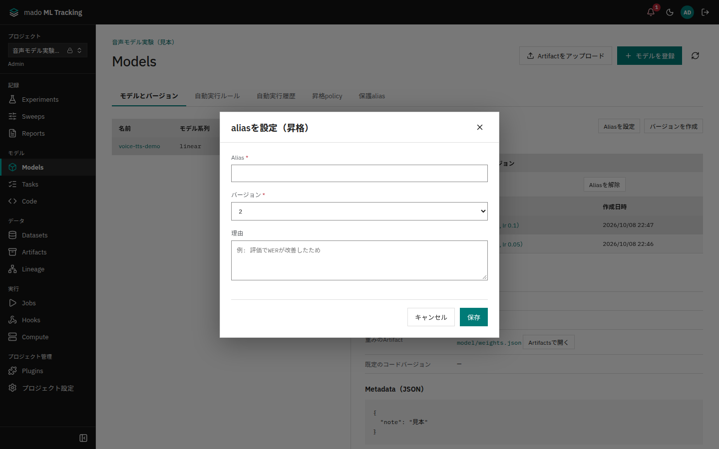
Task: Open the notifications bell
Action: 651,12
